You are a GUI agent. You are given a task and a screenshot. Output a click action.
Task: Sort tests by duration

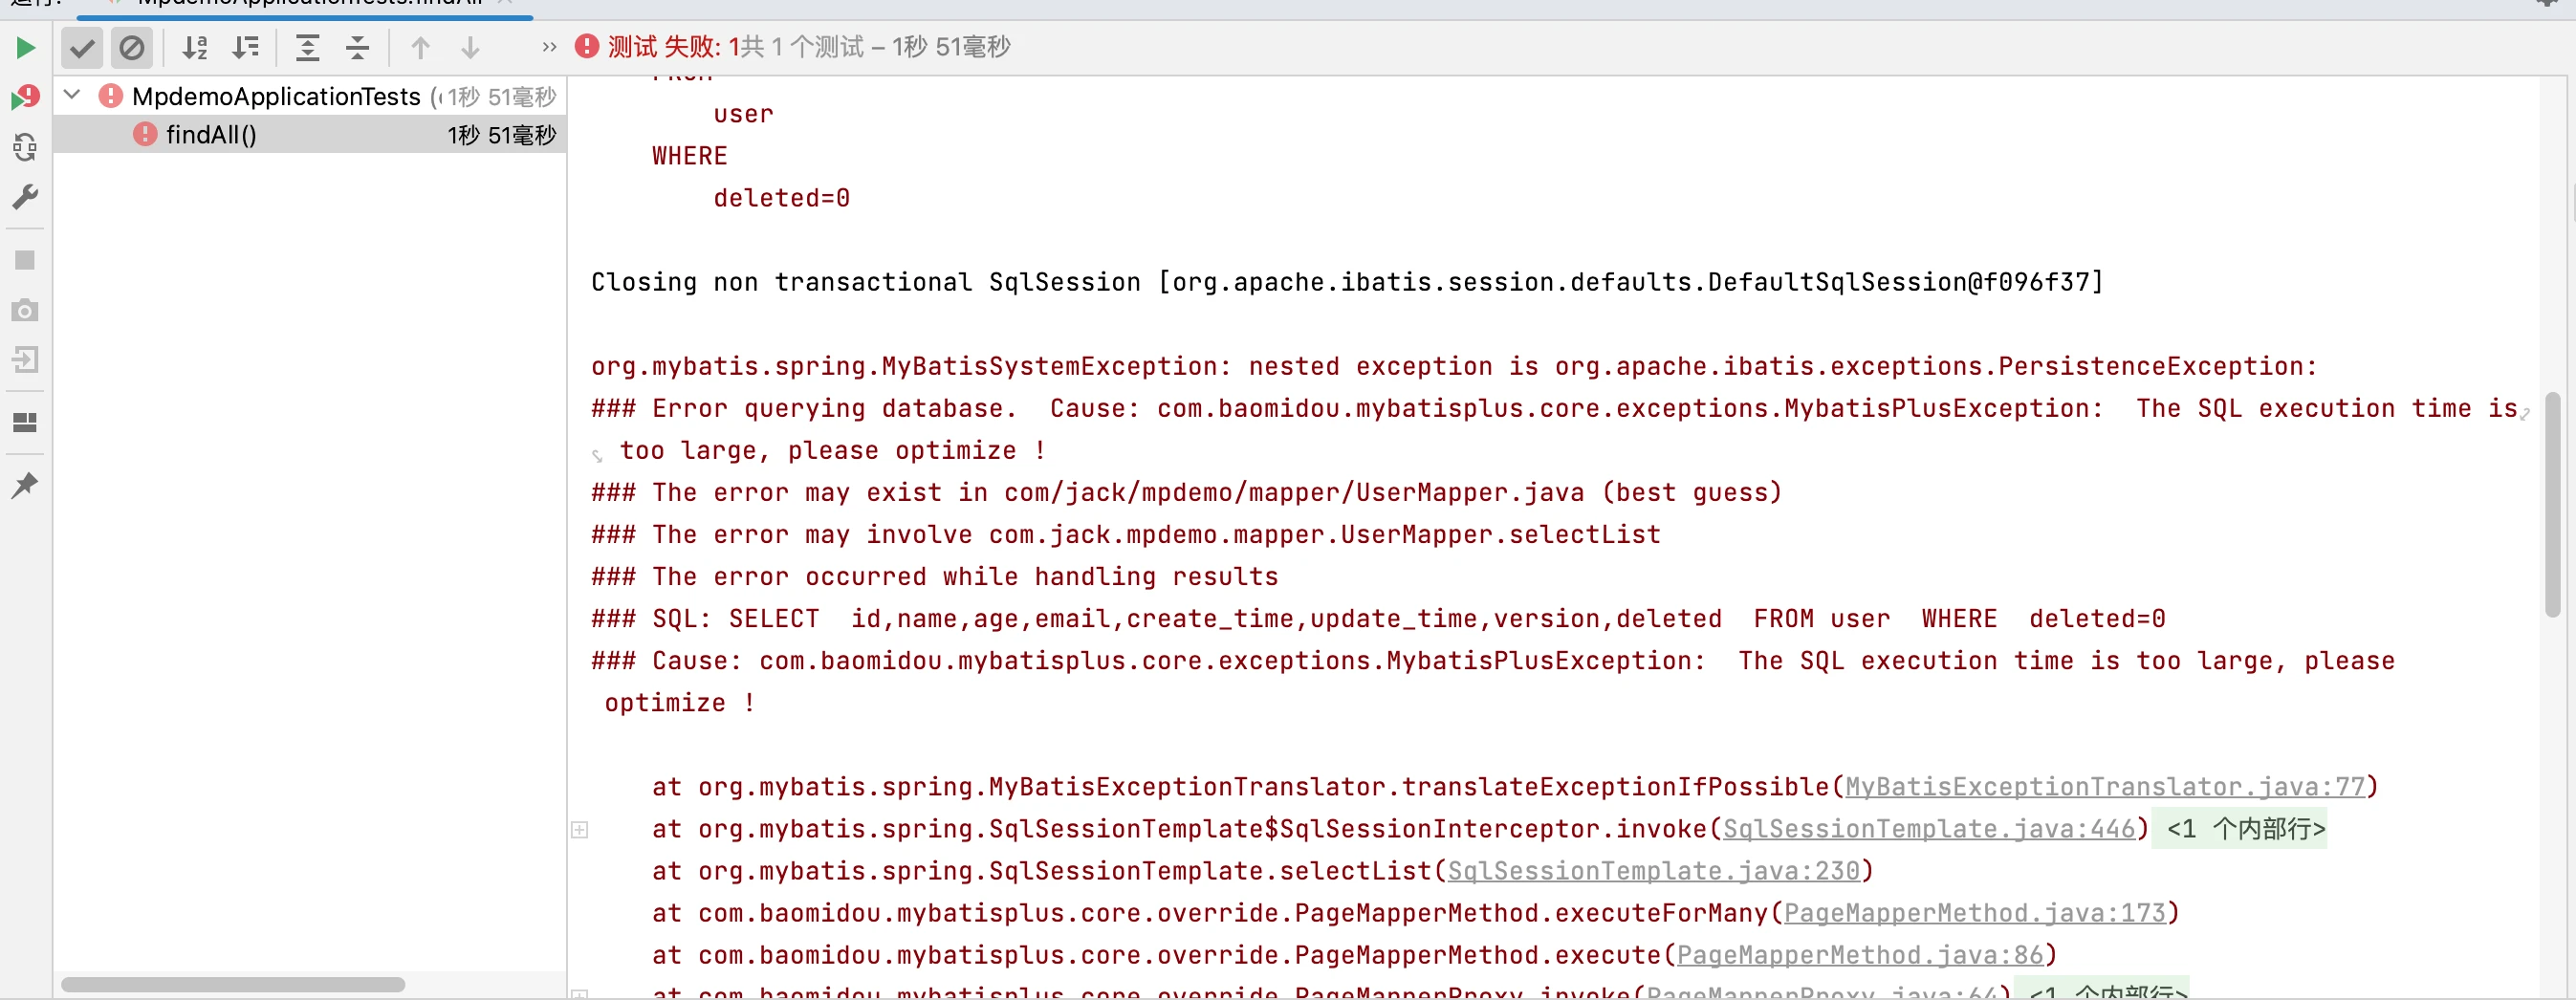245,47
